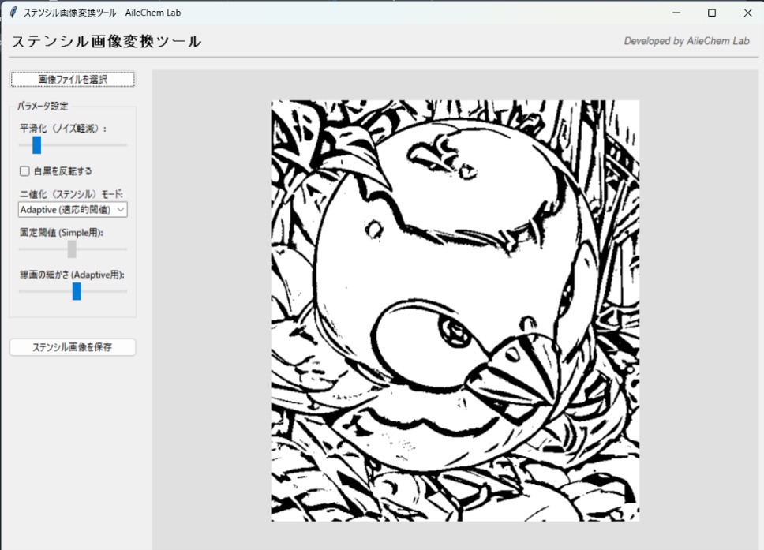Click the 平滑化（ノイズ軽減） label text
The image size is (764, 550).
pos(63,129)
